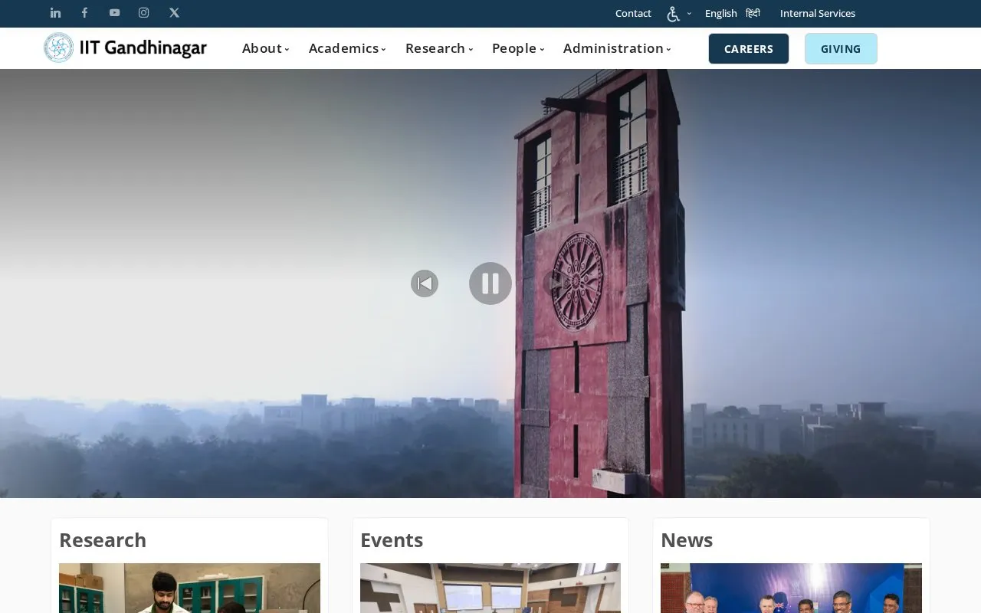The image size is (981, 613).
Task: Open the LinkedIn social icon
Action: 55,13
